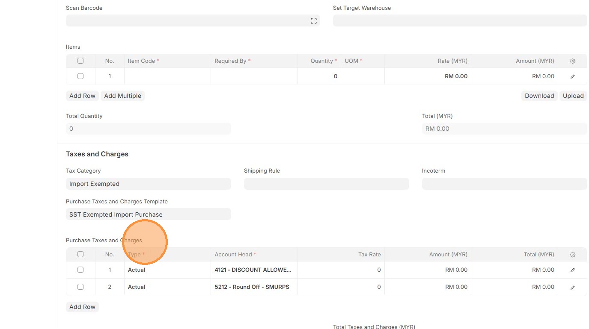Open Items table settings gear

tap(572, 61)
